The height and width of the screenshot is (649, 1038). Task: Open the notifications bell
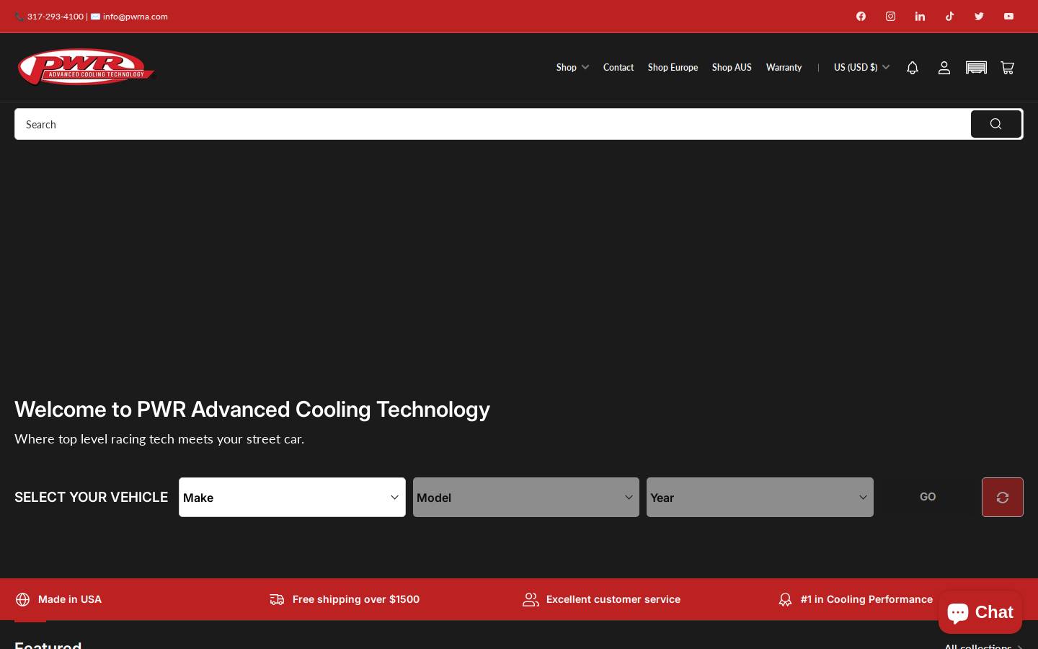[x=913, y=67]
